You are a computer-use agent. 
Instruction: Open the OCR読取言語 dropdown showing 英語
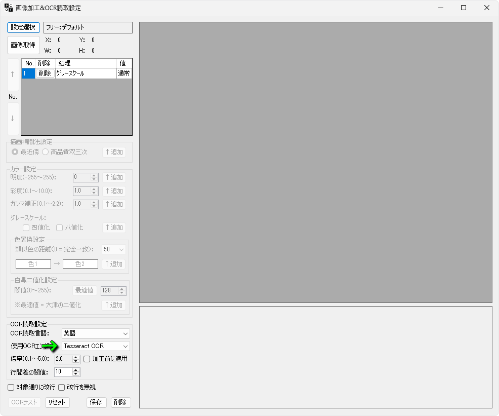96,333
